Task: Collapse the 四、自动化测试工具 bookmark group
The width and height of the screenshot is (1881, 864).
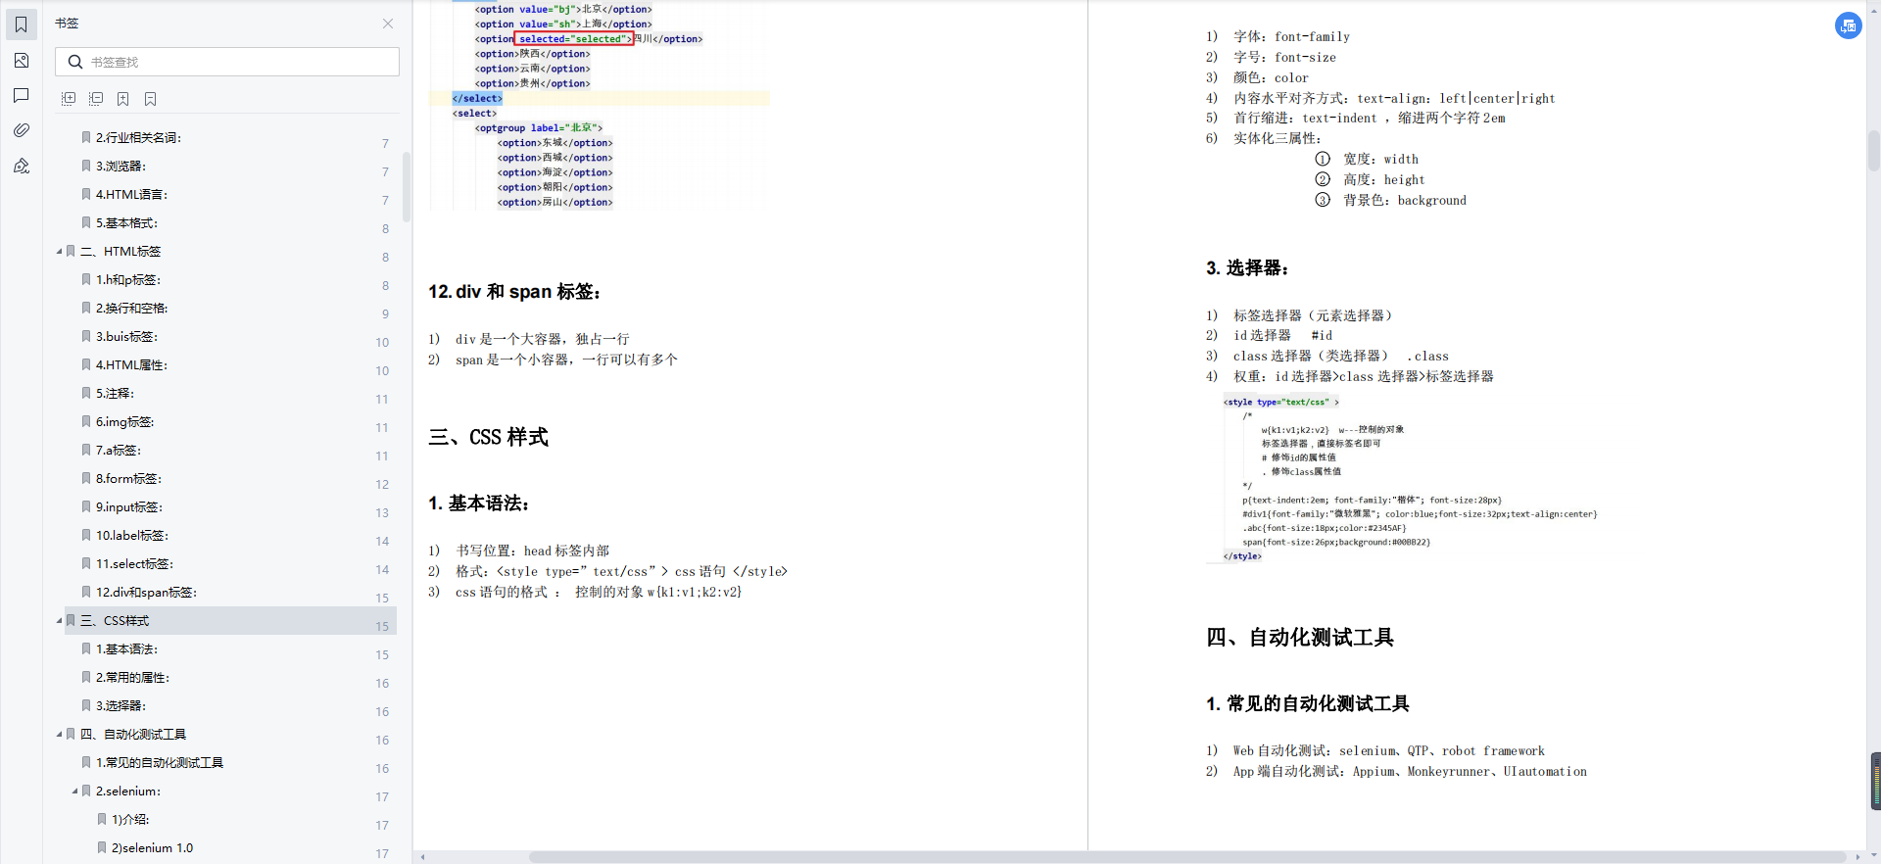Action: click(59, 735)
